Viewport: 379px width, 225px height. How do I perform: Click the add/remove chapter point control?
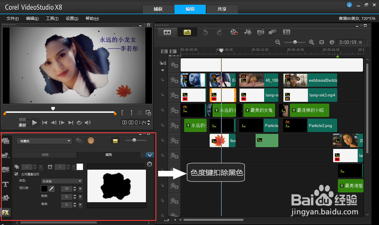[x=174, y=56]
